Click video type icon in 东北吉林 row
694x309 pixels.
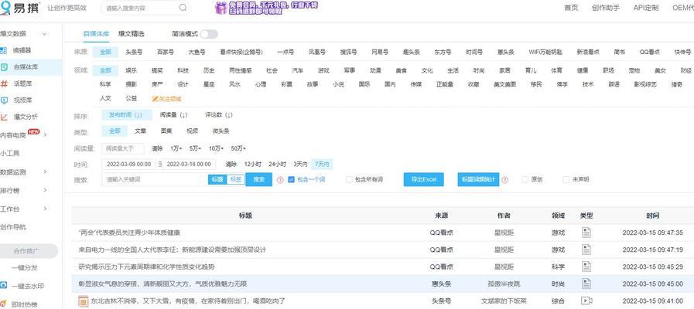586,301
